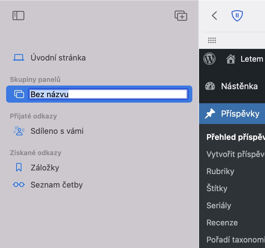The image size is (265, 248).
Task: Open Přehled příspěvků submenu link
Action: coord(235,137)
